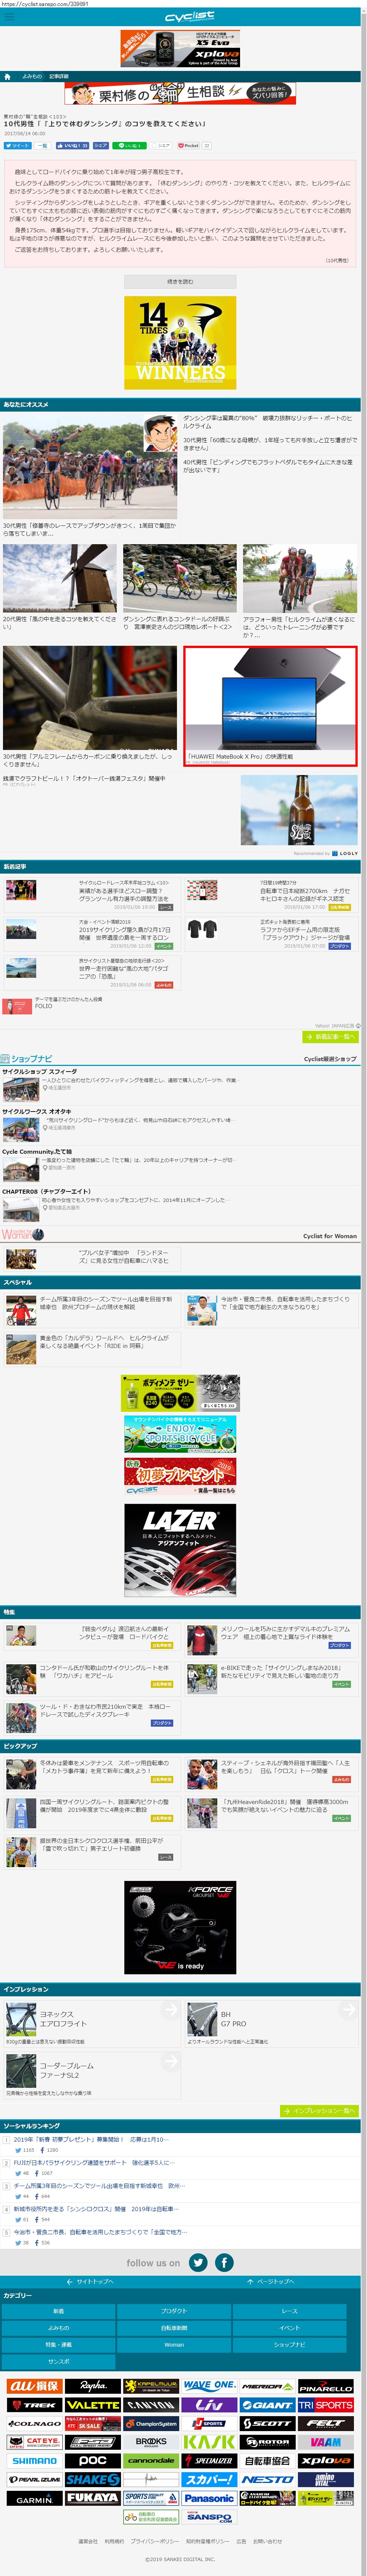Open 運営会社 footer link

(x=88, y=2541)
